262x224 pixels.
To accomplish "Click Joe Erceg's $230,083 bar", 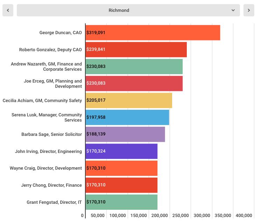I will (134, 83).
